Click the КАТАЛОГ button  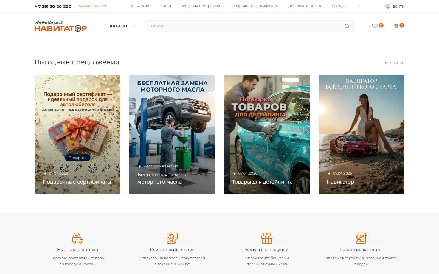tap(119, 26)
